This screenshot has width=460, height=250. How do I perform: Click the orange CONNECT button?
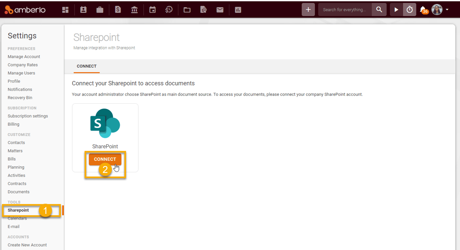tap(105, 159)
